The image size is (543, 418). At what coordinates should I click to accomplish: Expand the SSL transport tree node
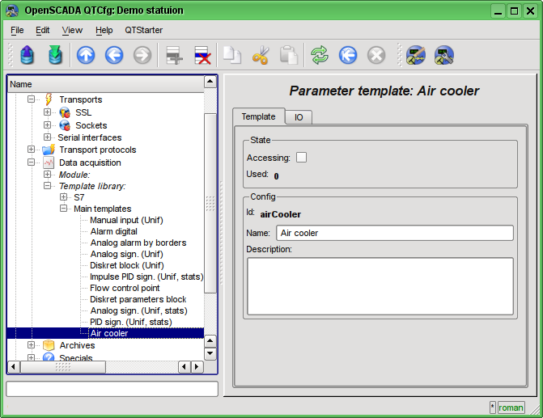pyautogui.click(x=48, y=112)
